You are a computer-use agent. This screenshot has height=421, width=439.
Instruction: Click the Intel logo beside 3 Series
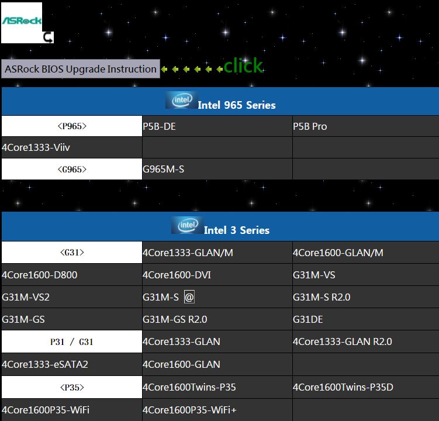187,225
